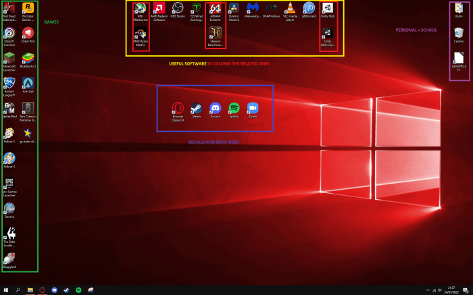Select the MSI Afterburner shortcut
Viewport: 473px width, 295px height.
click(x=141, y=11)
